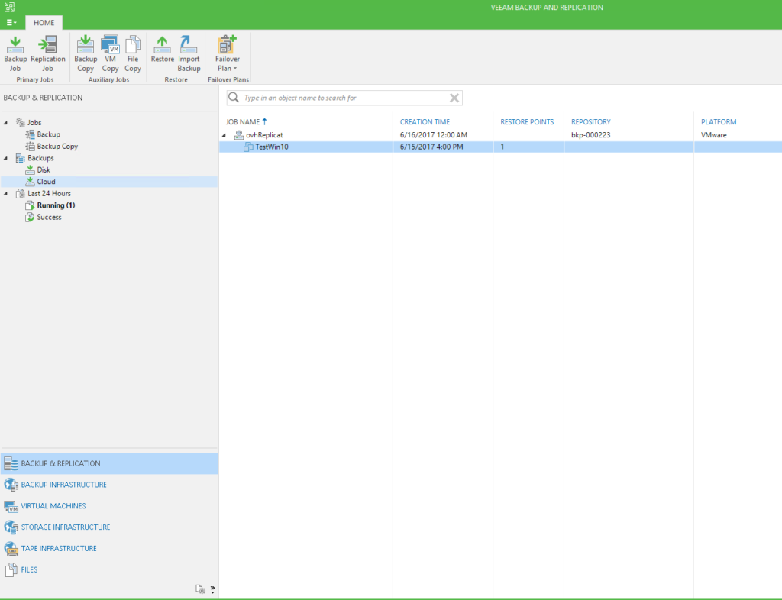Click the Import Backup ribbon button
782x600 pixels.
189,54
